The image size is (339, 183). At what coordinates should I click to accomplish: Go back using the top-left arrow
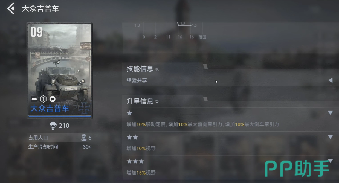coord(11,8)
